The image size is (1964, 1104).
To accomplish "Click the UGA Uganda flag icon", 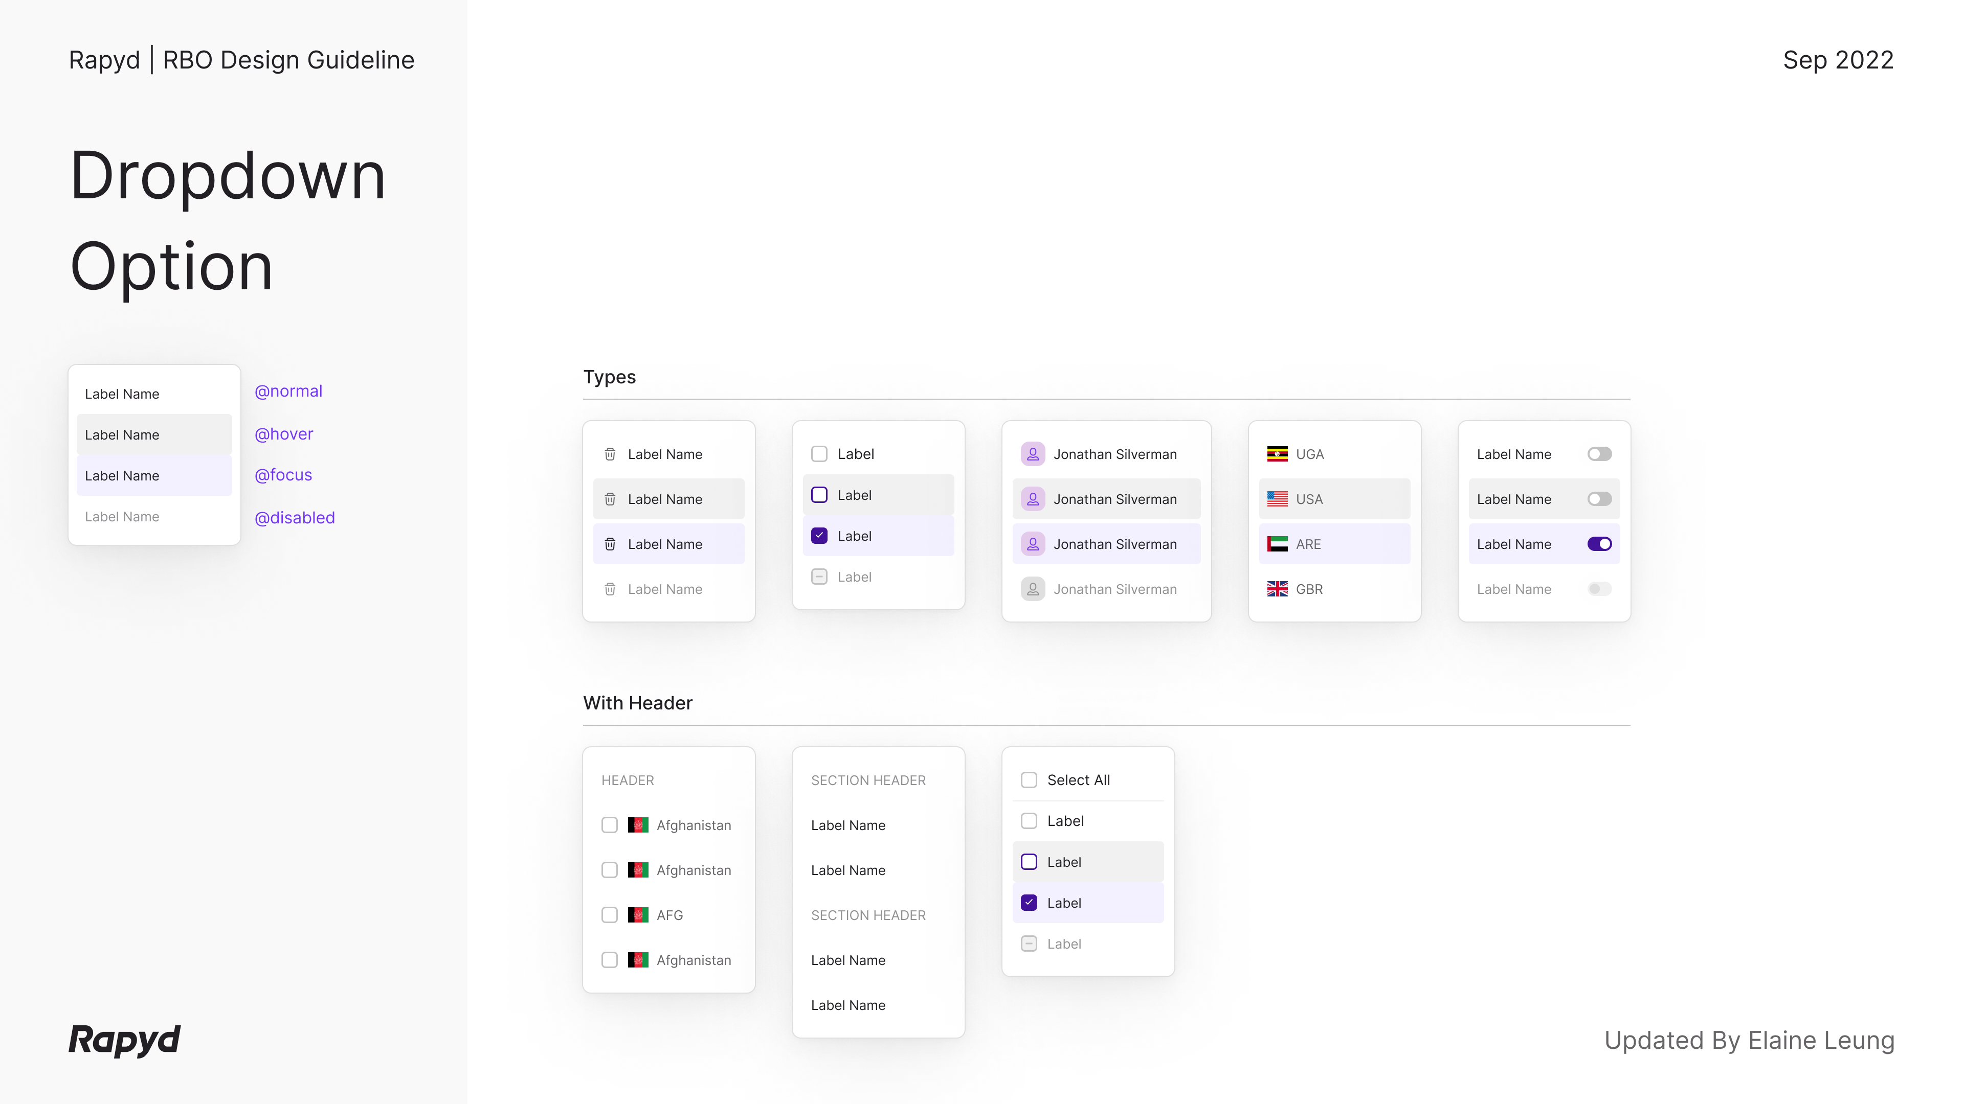I will pos(1277,454).
